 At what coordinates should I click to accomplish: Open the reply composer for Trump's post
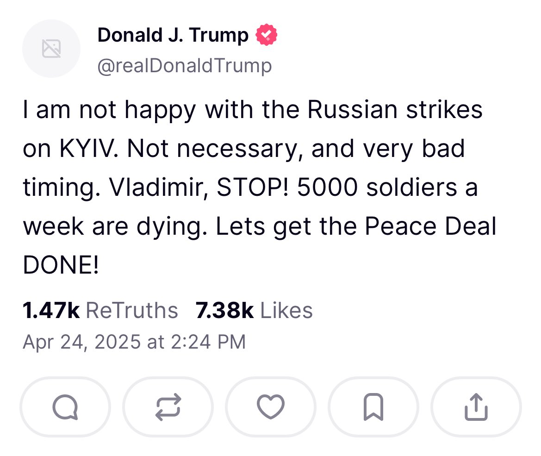tap(65, 407)
